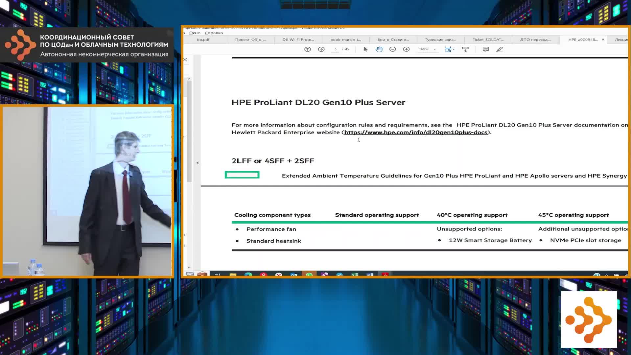Image resolution: width=631 pixels, height=355 pixels.
Task: Switch to the ДПО перевод... tab
Action: tap(536, 39)
